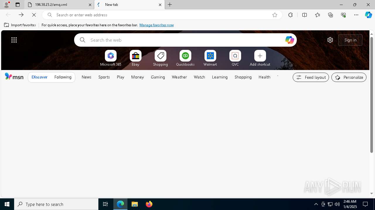
Task: Open the Shopping shortcut tile
Action: 161,58
